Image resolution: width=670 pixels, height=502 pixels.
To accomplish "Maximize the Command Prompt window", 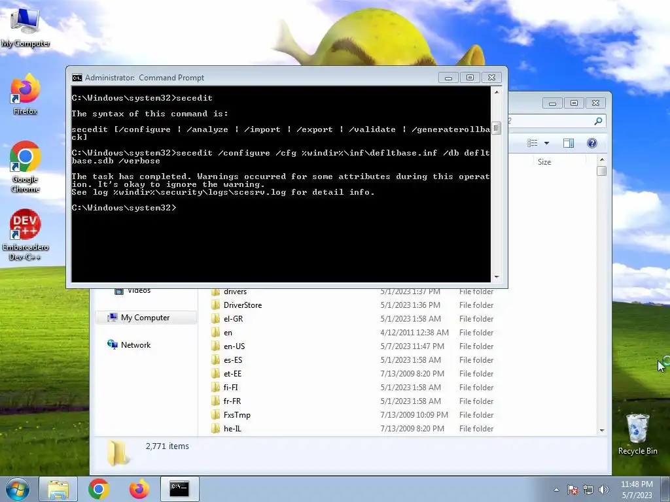I will (470, 78).
